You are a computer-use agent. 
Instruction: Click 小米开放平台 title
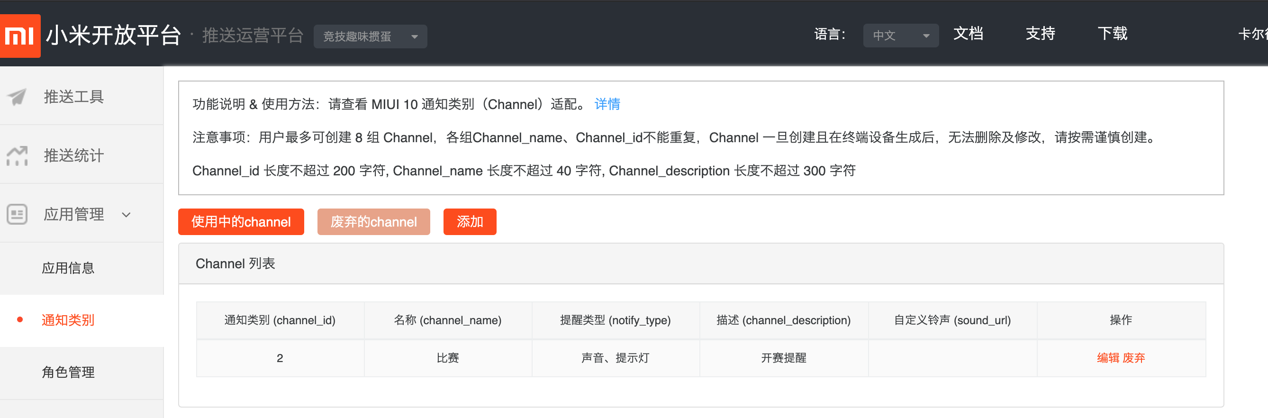tap(114, 36)
